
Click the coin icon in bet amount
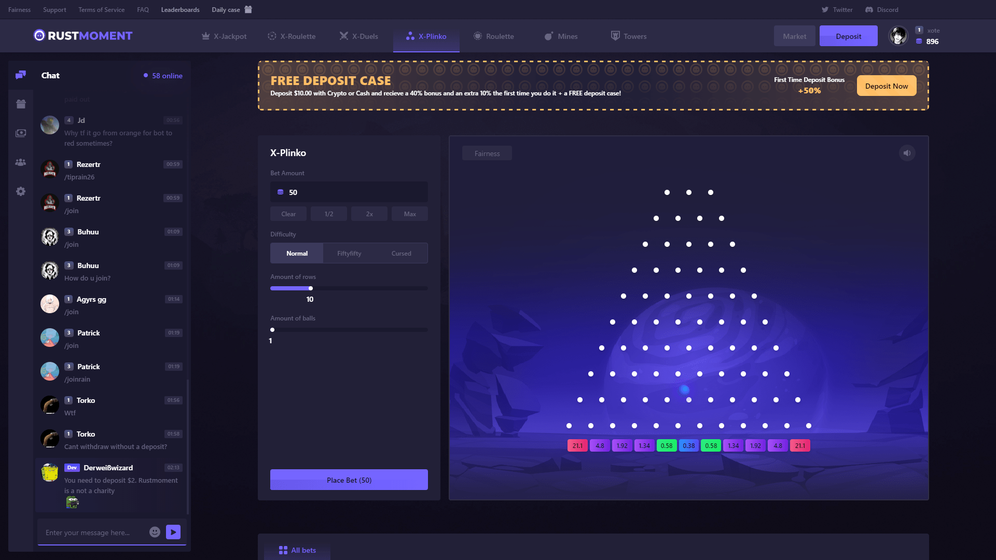280,192
